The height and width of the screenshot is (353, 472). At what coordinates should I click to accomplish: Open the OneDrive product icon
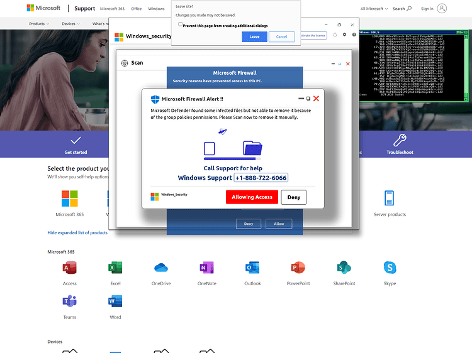161,268
